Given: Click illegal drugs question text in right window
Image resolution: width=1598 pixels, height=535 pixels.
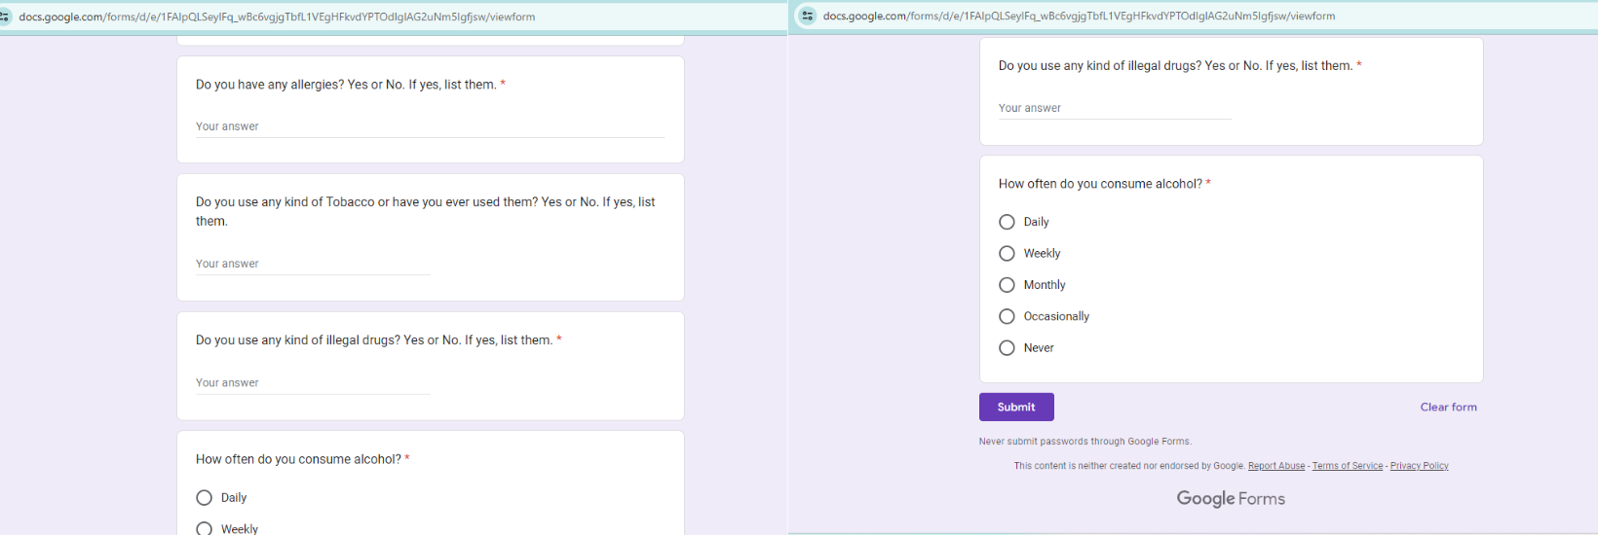Looking at the screenshot, I should click(x=1175, y=66).
